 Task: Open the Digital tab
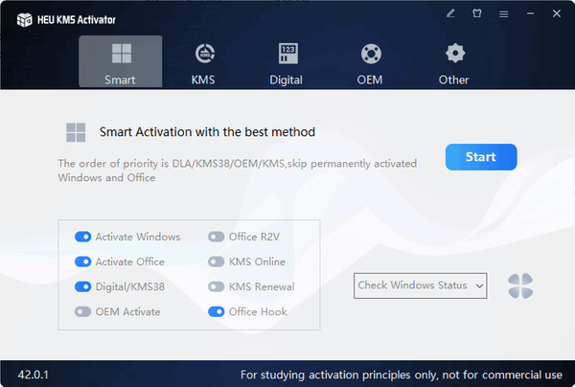(x=287, y=64)
